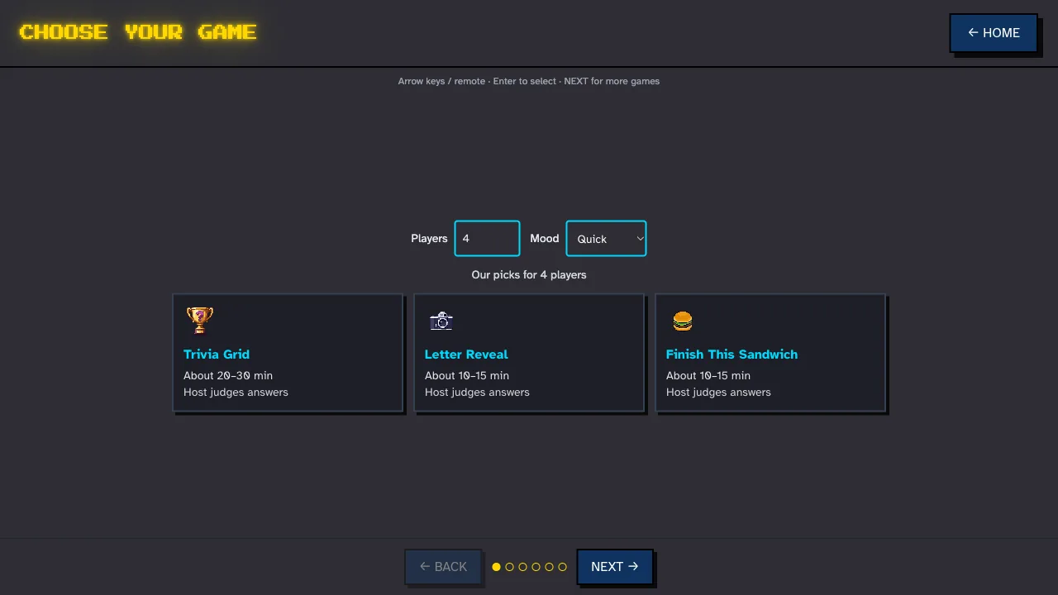Screen dimensions: 1058x595
Task: Click the 'CHOOSE YOUR GAME' heading
Action: 138,32
